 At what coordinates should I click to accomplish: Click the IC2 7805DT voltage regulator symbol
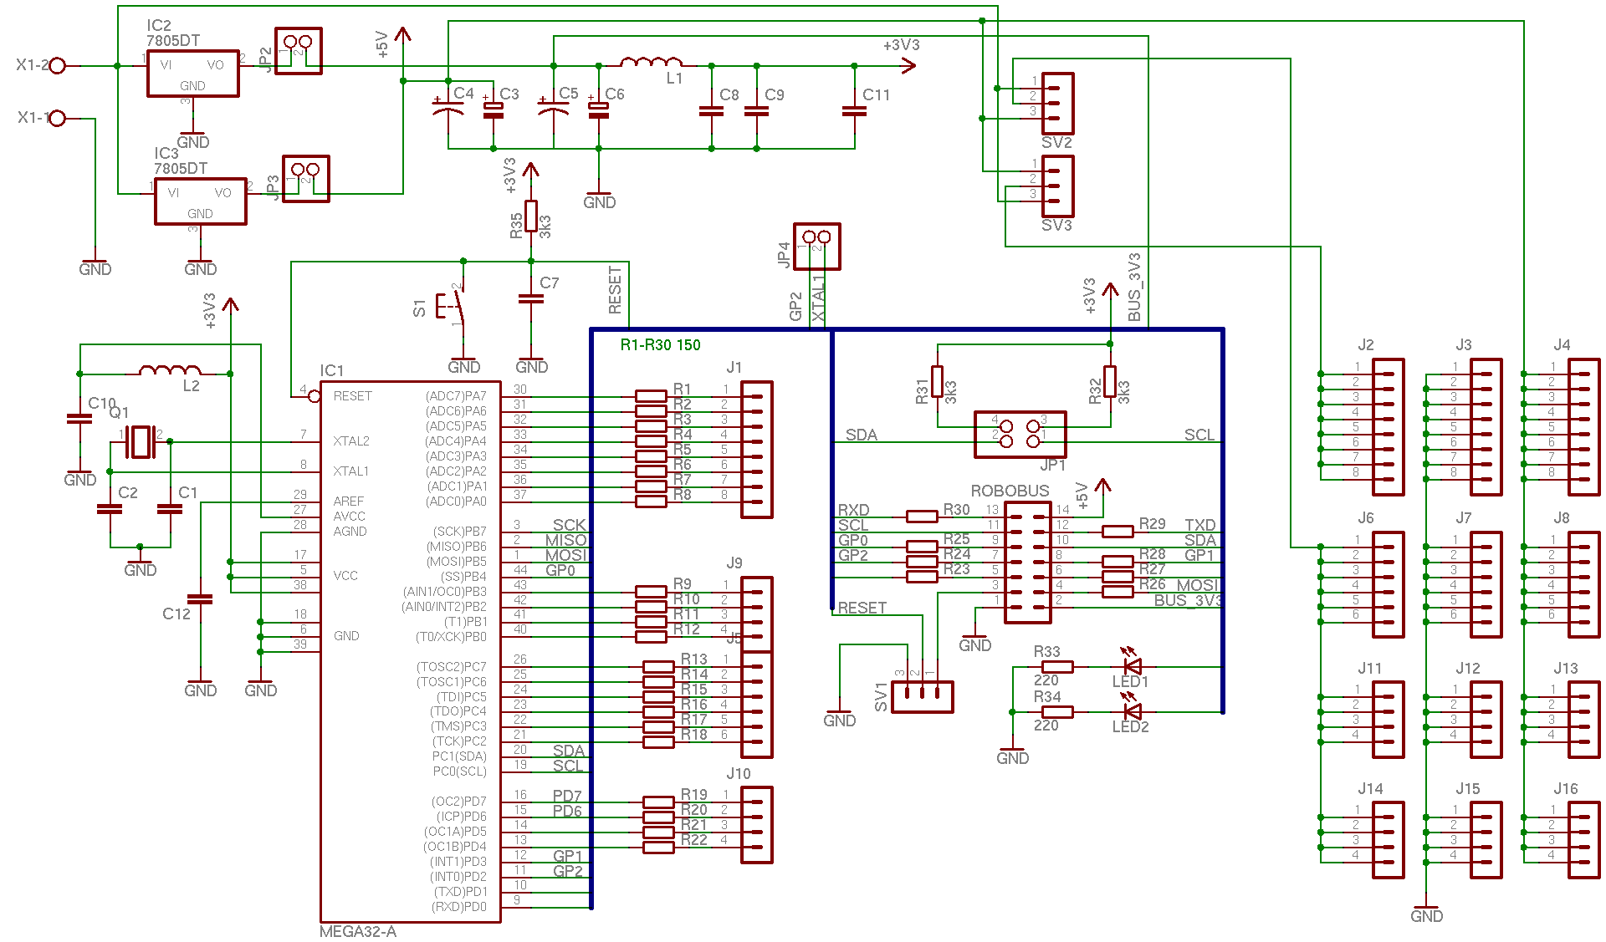(x=192, y=73)
